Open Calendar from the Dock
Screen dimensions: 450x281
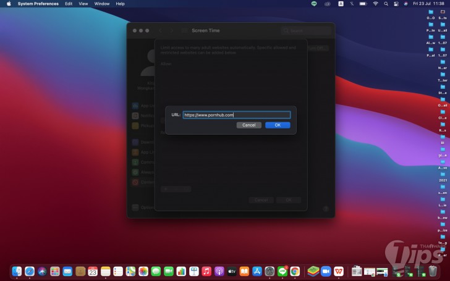pyautogui.click(x=93, y=271)
